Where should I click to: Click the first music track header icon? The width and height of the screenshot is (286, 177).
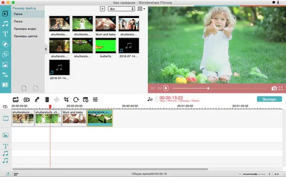pos(5,153)
